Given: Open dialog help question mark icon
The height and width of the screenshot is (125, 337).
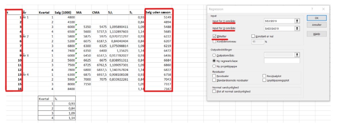Looking at the screenshot, I should pyautogui.click(x=312, y=9).
